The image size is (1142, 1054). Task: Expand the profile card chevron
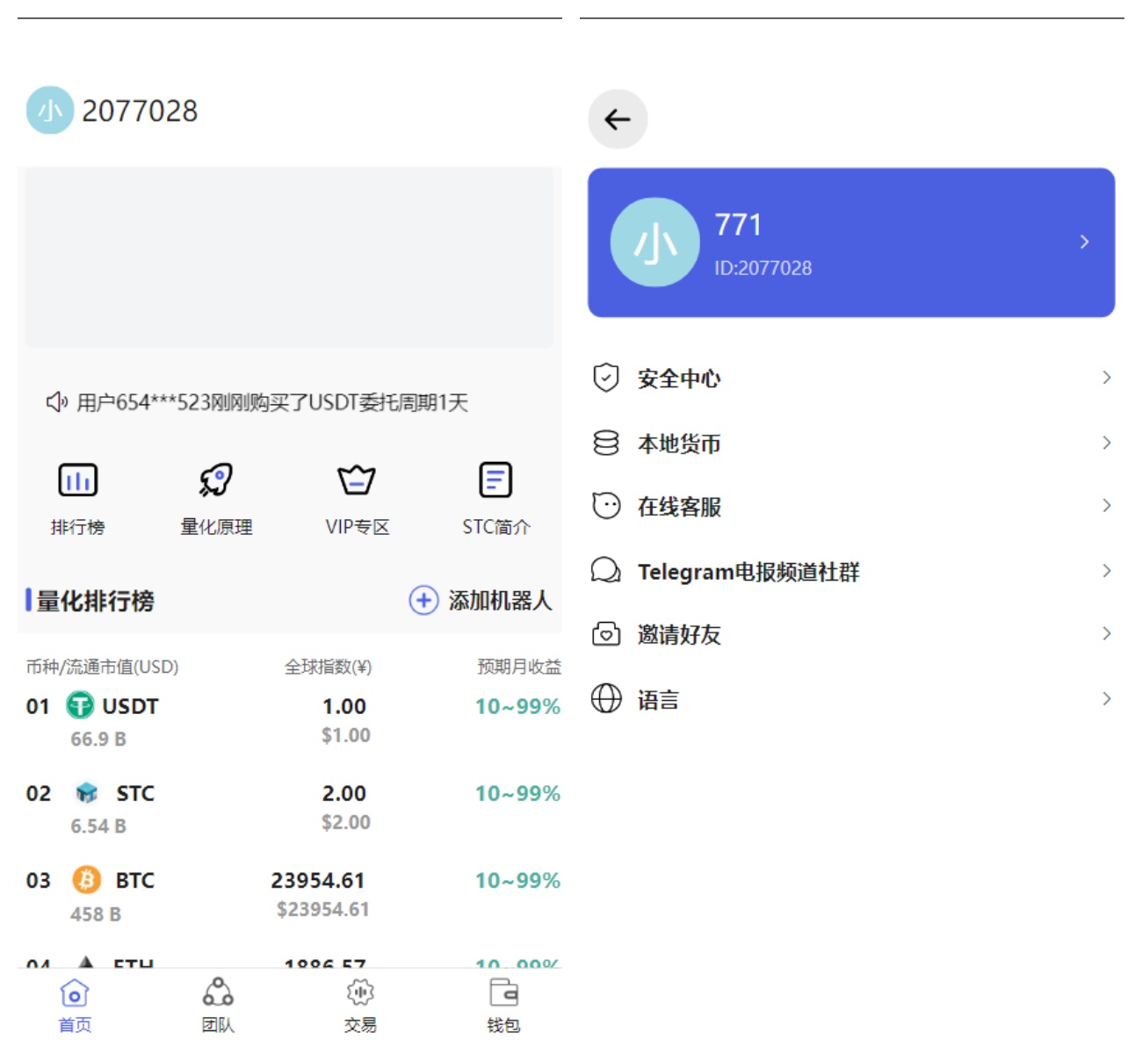coord(1085,242)
